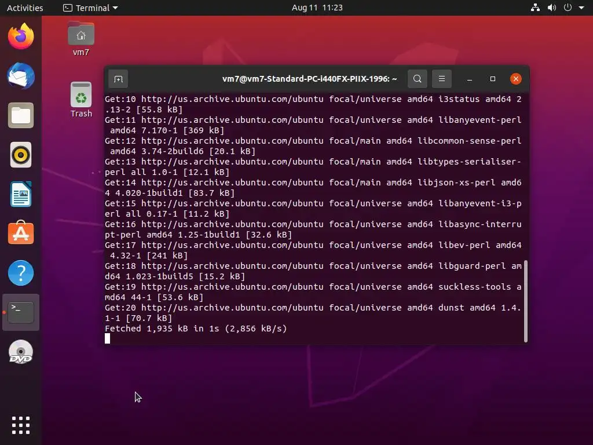Viewport: 593px width, 445px height.
Task: Click the Get:14 libjson-xs-perl line
Action: 313,188
